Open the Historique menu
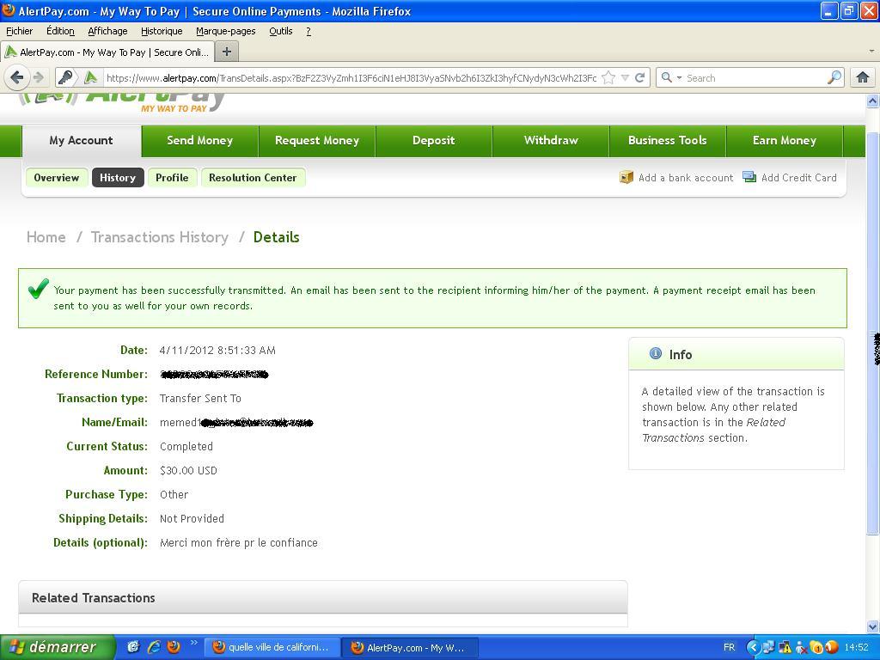The image size is (880, 660). point(162,31)
